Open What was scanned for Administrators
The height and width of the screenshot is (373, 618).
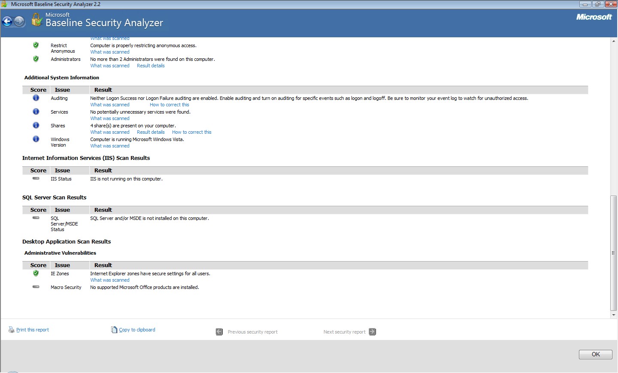click(110, 66)
